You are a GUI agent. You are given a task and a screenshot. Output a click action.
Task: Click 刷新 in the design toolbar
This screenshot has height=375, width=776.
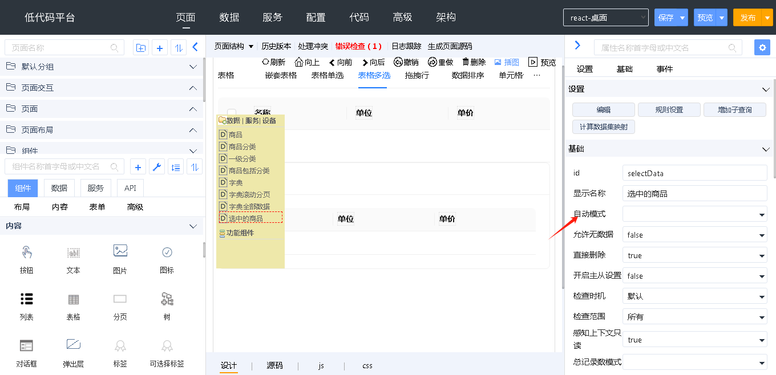(273, 62)
